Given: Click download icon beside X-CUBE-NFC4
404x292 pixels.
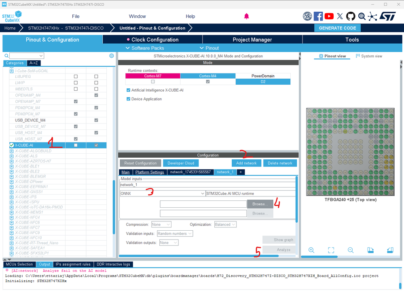Looking at the screenshot, I should pos(12,217).
